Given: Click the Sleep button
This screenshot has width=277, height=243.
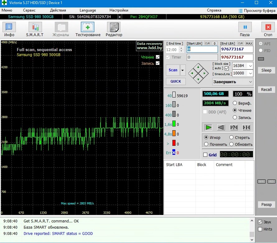Looking at the screenshot, I should [x=266, y=70].
